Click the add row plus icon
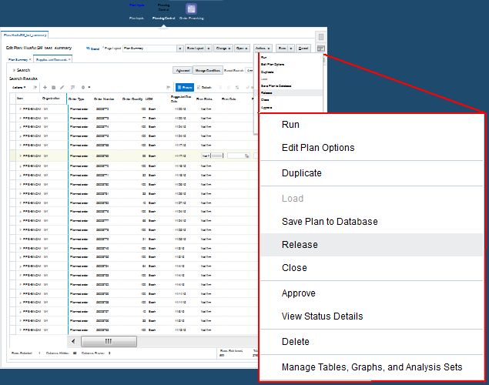 [x=44, y=87]
